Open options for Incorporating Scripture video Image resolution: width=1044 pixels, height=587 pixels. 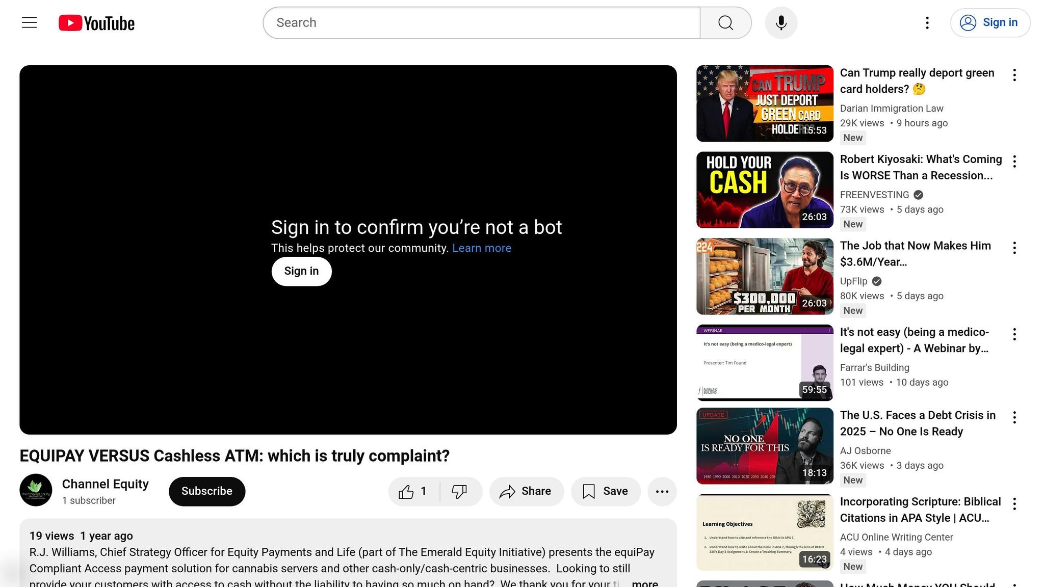coord(1014,504)
